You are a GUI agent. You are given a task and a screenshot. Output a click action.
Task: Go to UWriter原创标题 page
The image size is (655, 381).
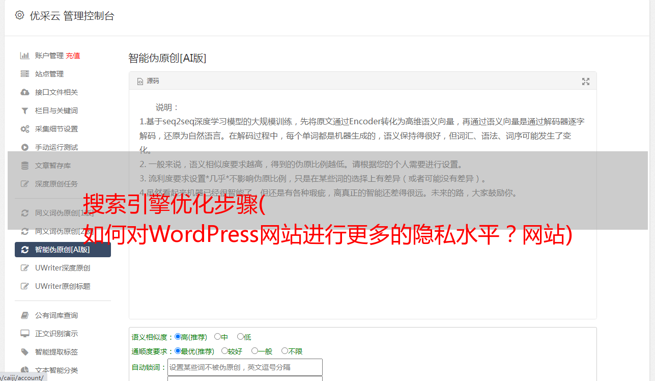point(63,286)
